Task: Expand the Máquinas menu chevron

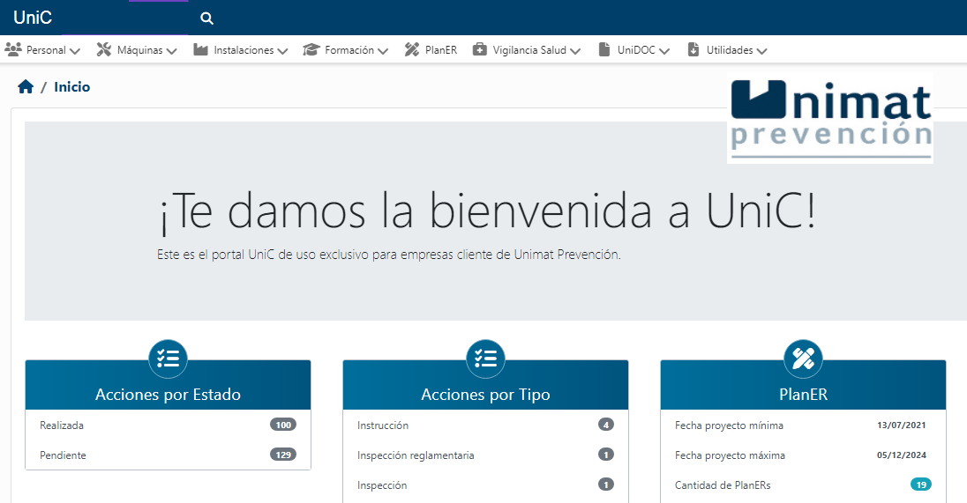Action: 171,51
